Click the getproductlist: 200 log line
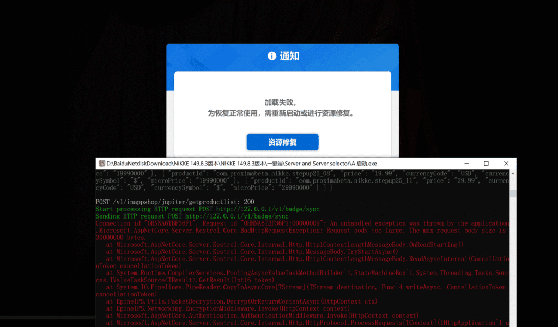 pyautogui.click(x=175, y=202)
